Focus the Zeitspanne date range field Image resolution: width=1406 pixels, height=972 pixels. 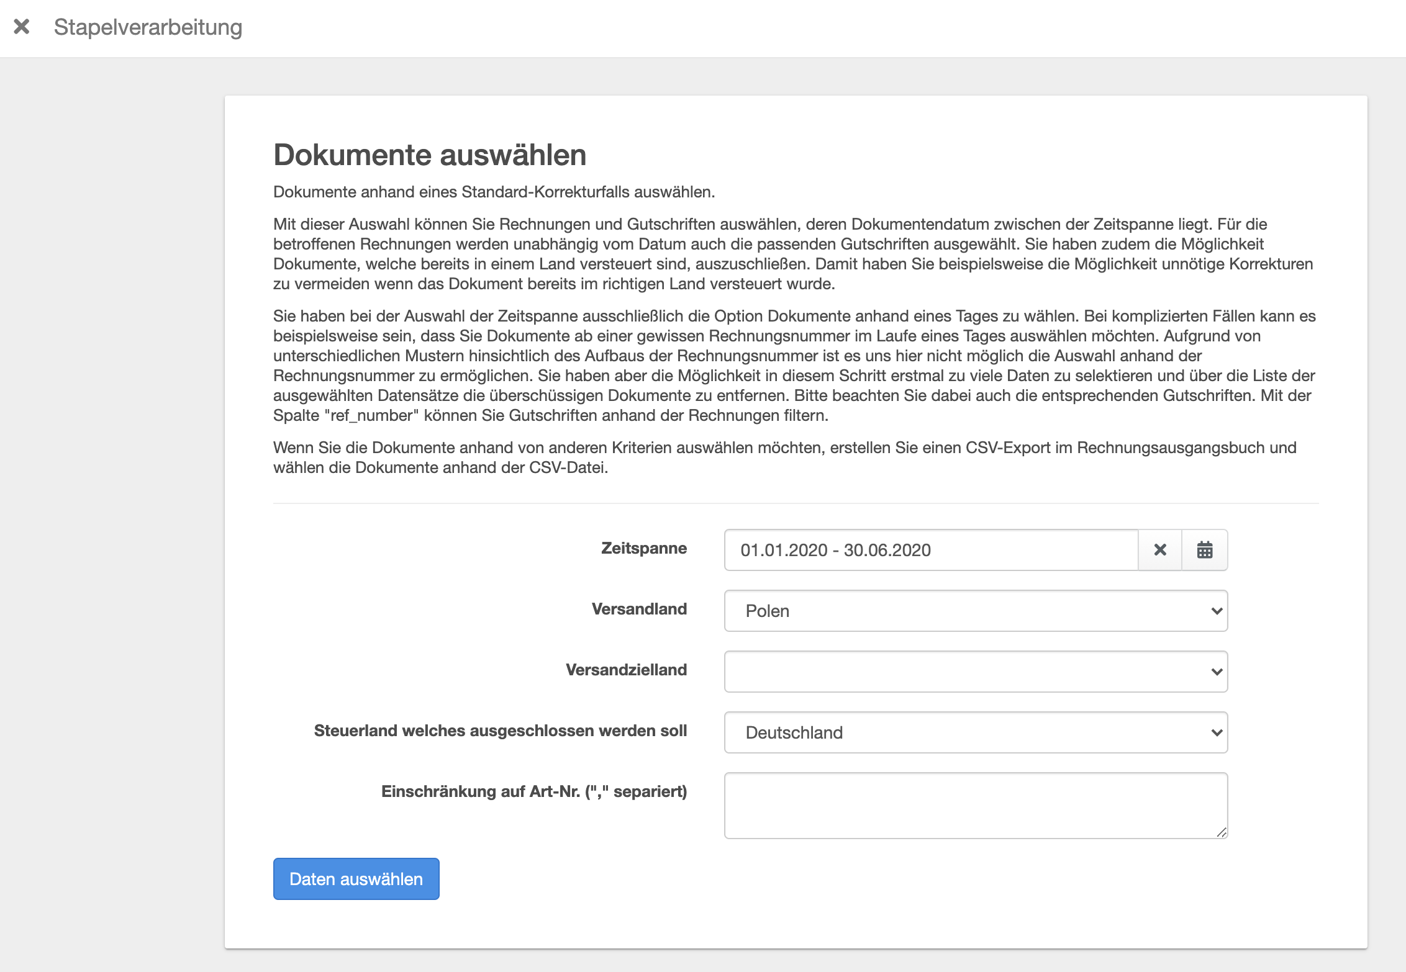coord(930,550)
